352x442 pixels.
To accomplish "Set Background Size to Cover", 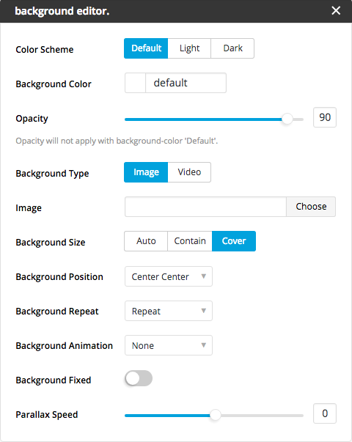I will [x=234, y=241].
